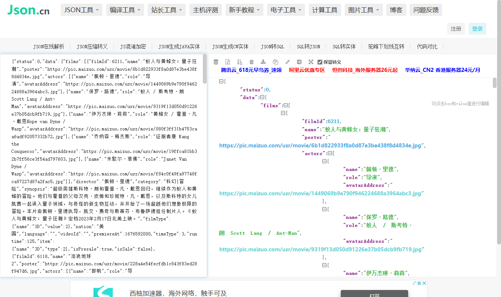Switch to the 驼峰下划线互转 tab
Image resolution: width=501 pixels, height=297 pixels.
pos(386,46)
